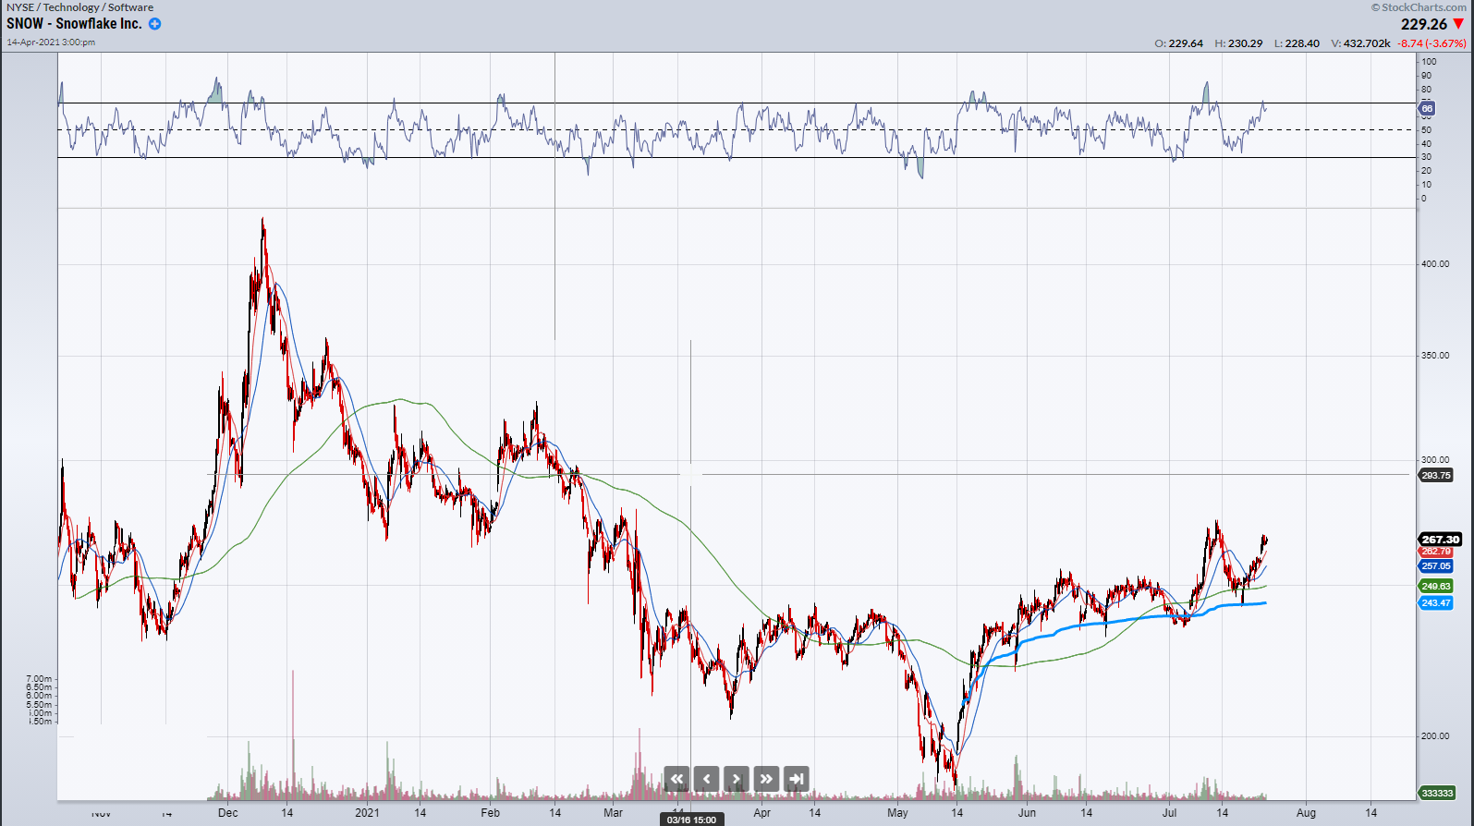Click the Mar label on time axis
Viewport: 1474px width, 826px height.
point(613,813)
